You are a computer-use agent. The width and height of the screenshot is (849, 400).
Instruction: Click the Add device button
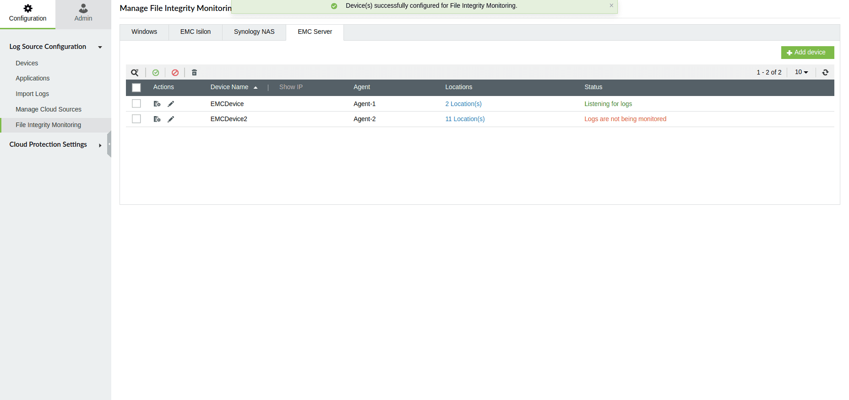[x=807, y=53]
